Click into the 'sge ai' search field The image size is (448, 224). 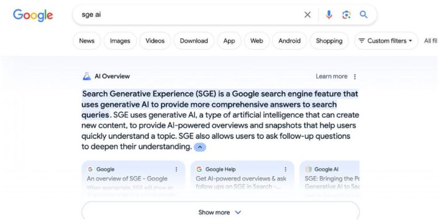(x=188, y=15)
